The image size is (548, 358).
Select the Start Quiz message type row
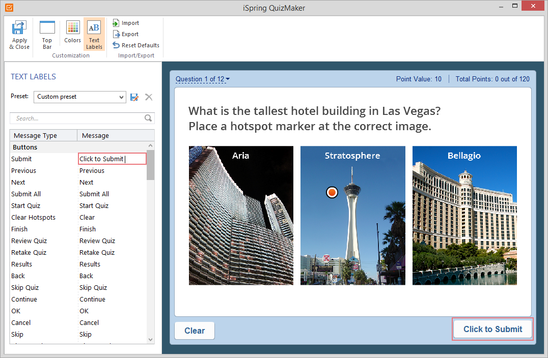78,206
